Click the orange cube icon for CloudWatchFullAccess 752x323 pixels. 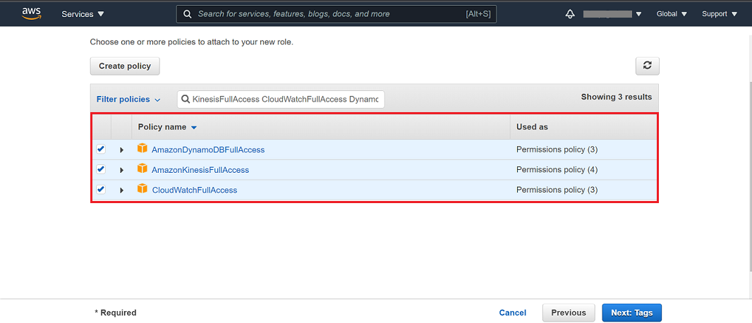click(142, 189)
